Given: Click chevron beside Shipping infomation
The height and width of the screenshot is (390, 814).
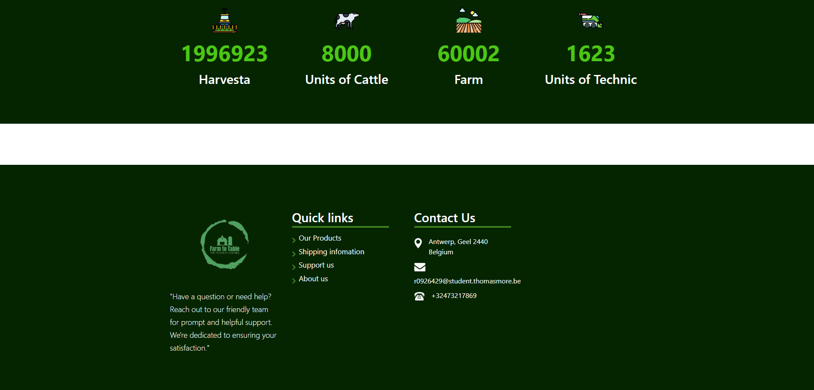Looking at the screenshot, I should coord(294,254).
